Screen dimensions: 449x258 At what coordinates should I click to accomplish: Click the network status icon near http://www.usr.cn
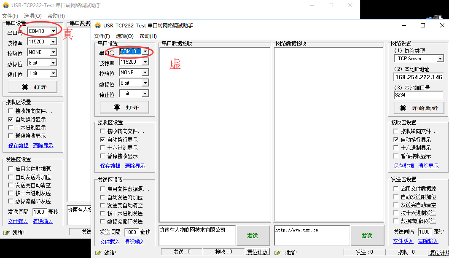[x=278, y=253]
